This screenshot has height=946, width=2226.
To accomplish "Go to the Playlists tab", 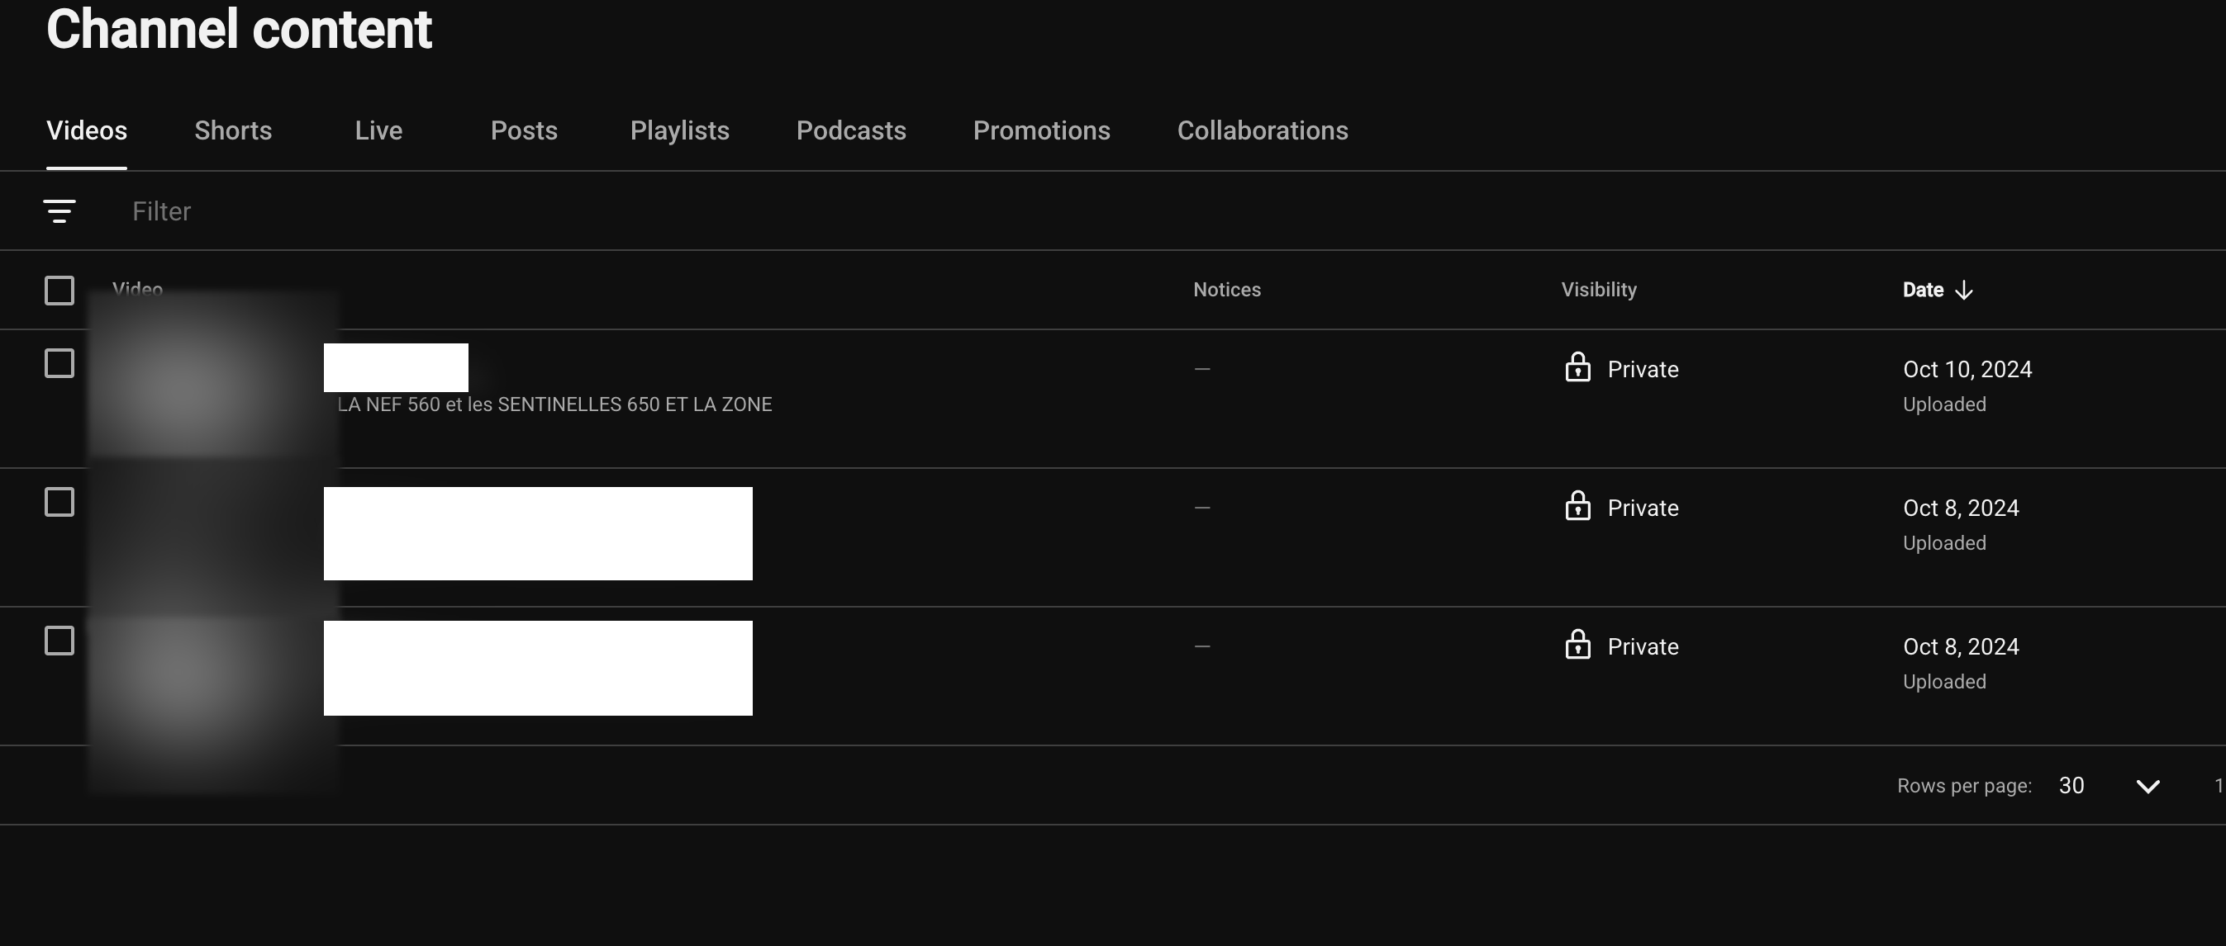I will pos(680,130).
